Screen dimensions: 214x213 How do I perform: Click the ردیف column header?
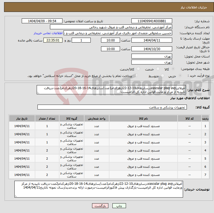coord(205,118)
